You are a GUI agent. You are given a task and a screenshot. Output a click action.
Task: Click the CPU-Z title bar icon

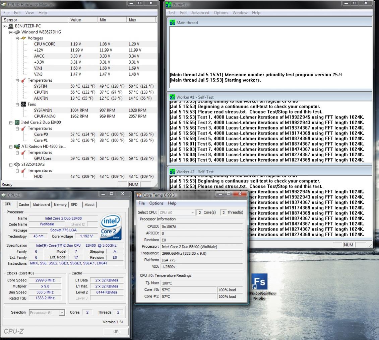(4, 195)
